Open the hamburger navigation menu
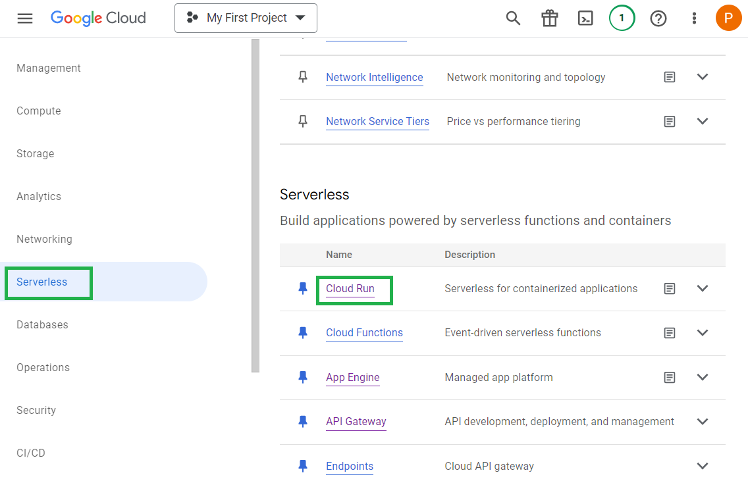The image size is (748, 483). coord(25,18)
